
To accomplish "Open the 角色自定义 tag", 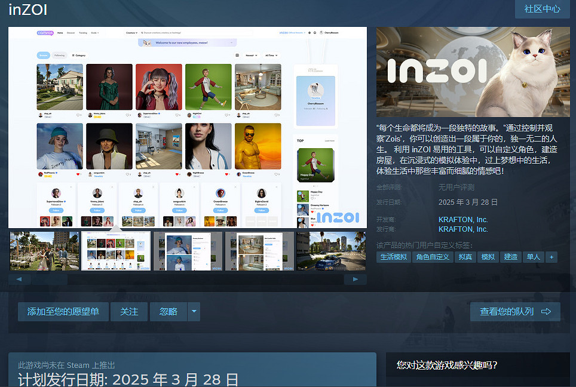I will click(x=433, y=257).
